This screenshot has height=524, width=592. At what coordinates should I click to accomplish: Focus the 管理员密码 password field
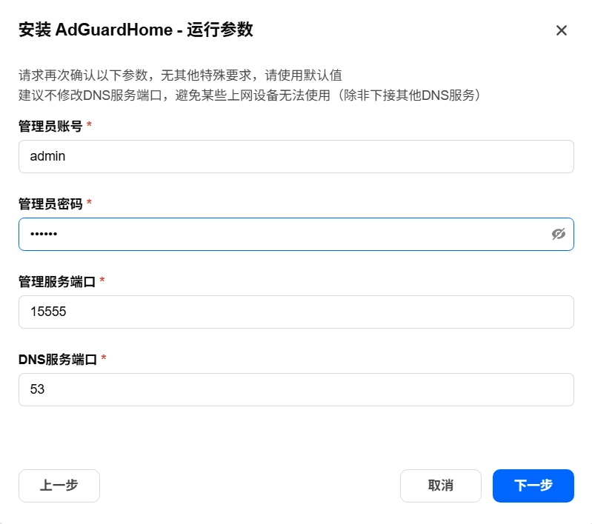pos(296,235)
